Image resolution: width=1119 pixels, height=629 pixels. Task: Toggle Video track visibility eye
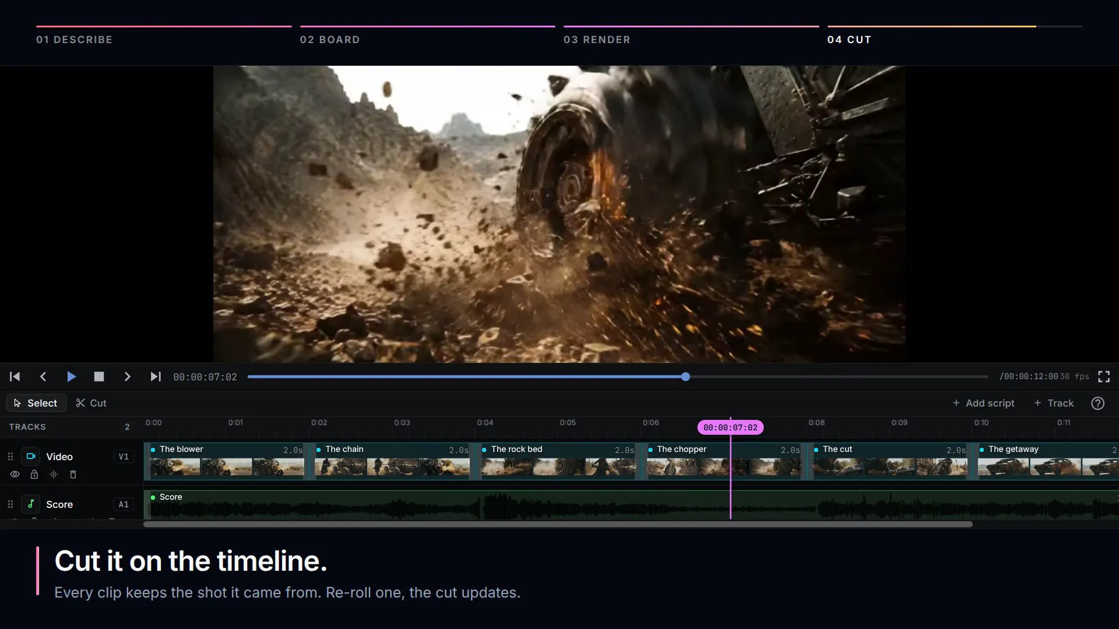pyautogui.click(x=15, y=475)
